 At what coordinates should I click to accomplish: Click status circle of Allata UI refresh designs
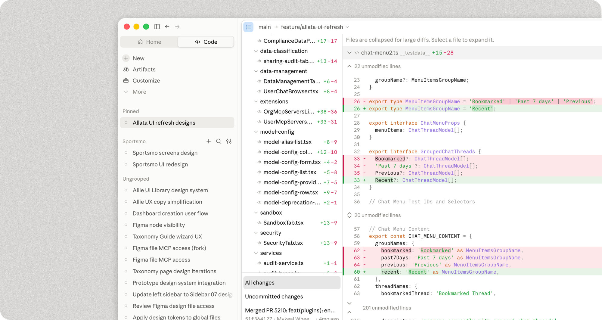pyautogui.click(x=126, y=123)
